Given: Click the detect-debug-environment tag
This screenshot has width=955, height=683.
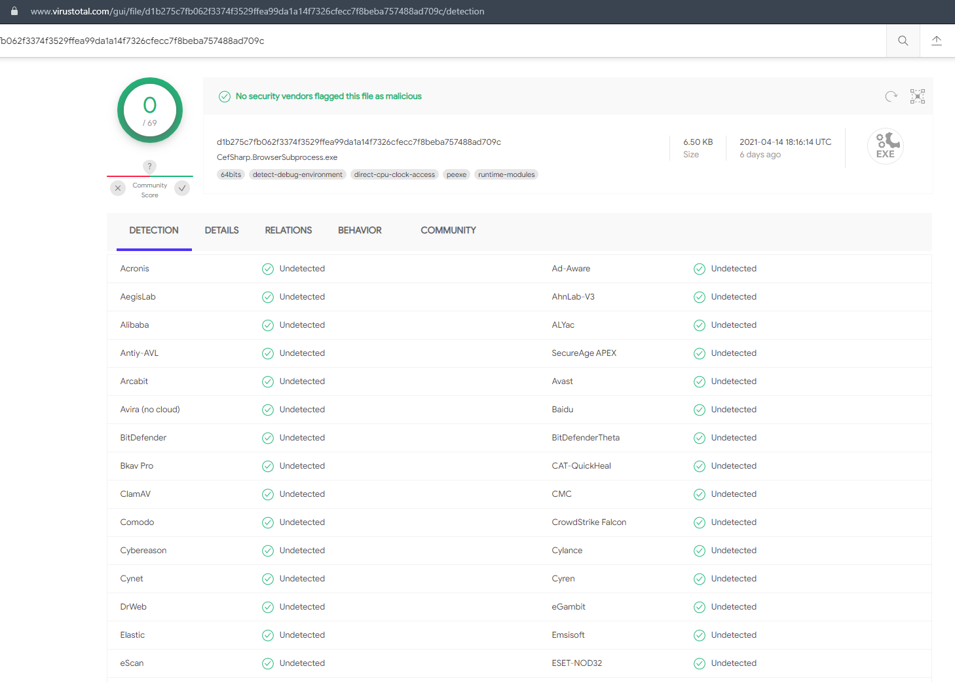Looking at the screenshot, I should click(297, 175).
